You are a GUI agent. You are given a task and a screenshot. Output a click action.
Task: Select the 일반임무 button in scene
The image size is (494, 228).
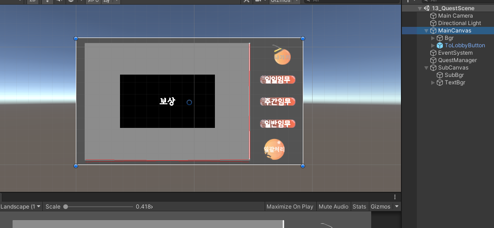(278, 124)
